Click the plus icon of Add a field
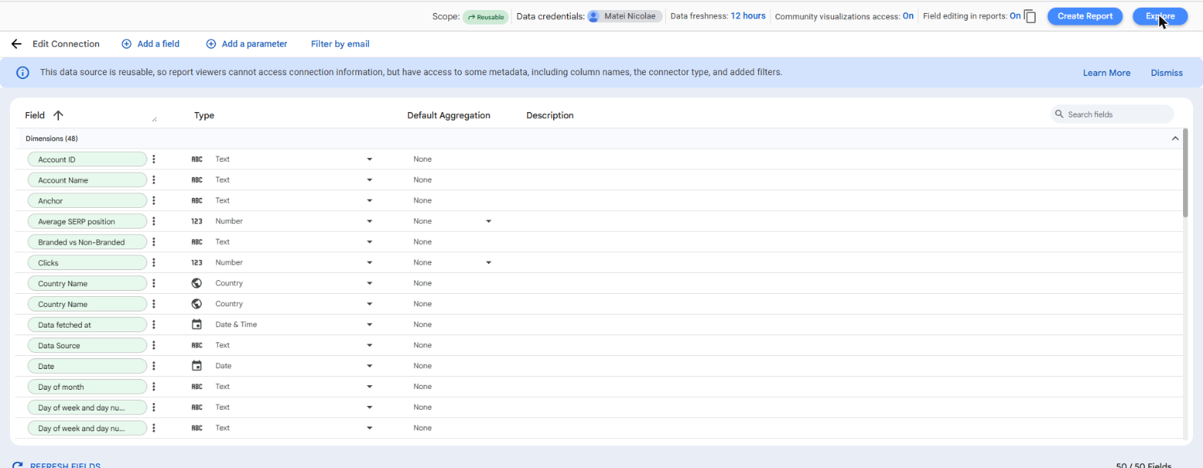 pos(127,44)
